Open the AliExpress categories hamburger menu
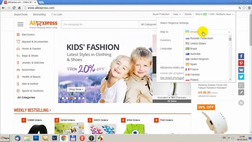The image size is (252, 142). click(x=20, y=24)
